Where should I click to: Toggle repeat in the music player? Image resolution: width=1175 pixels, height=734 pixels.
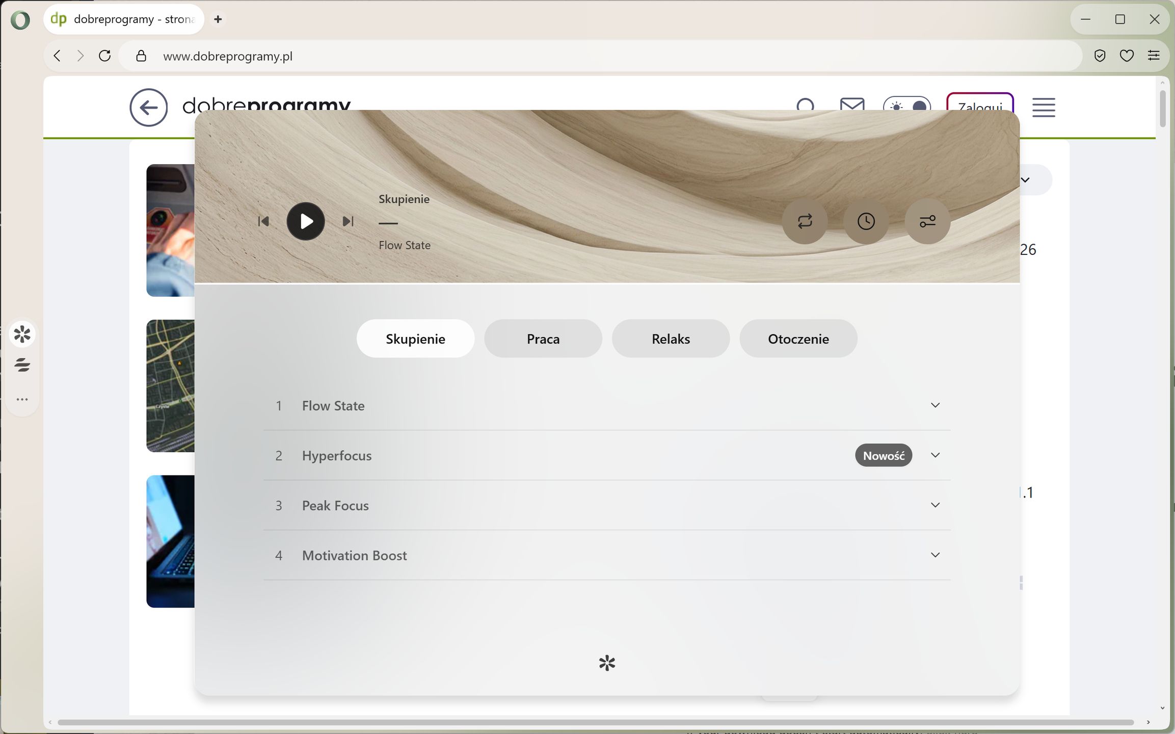[805, 221]
